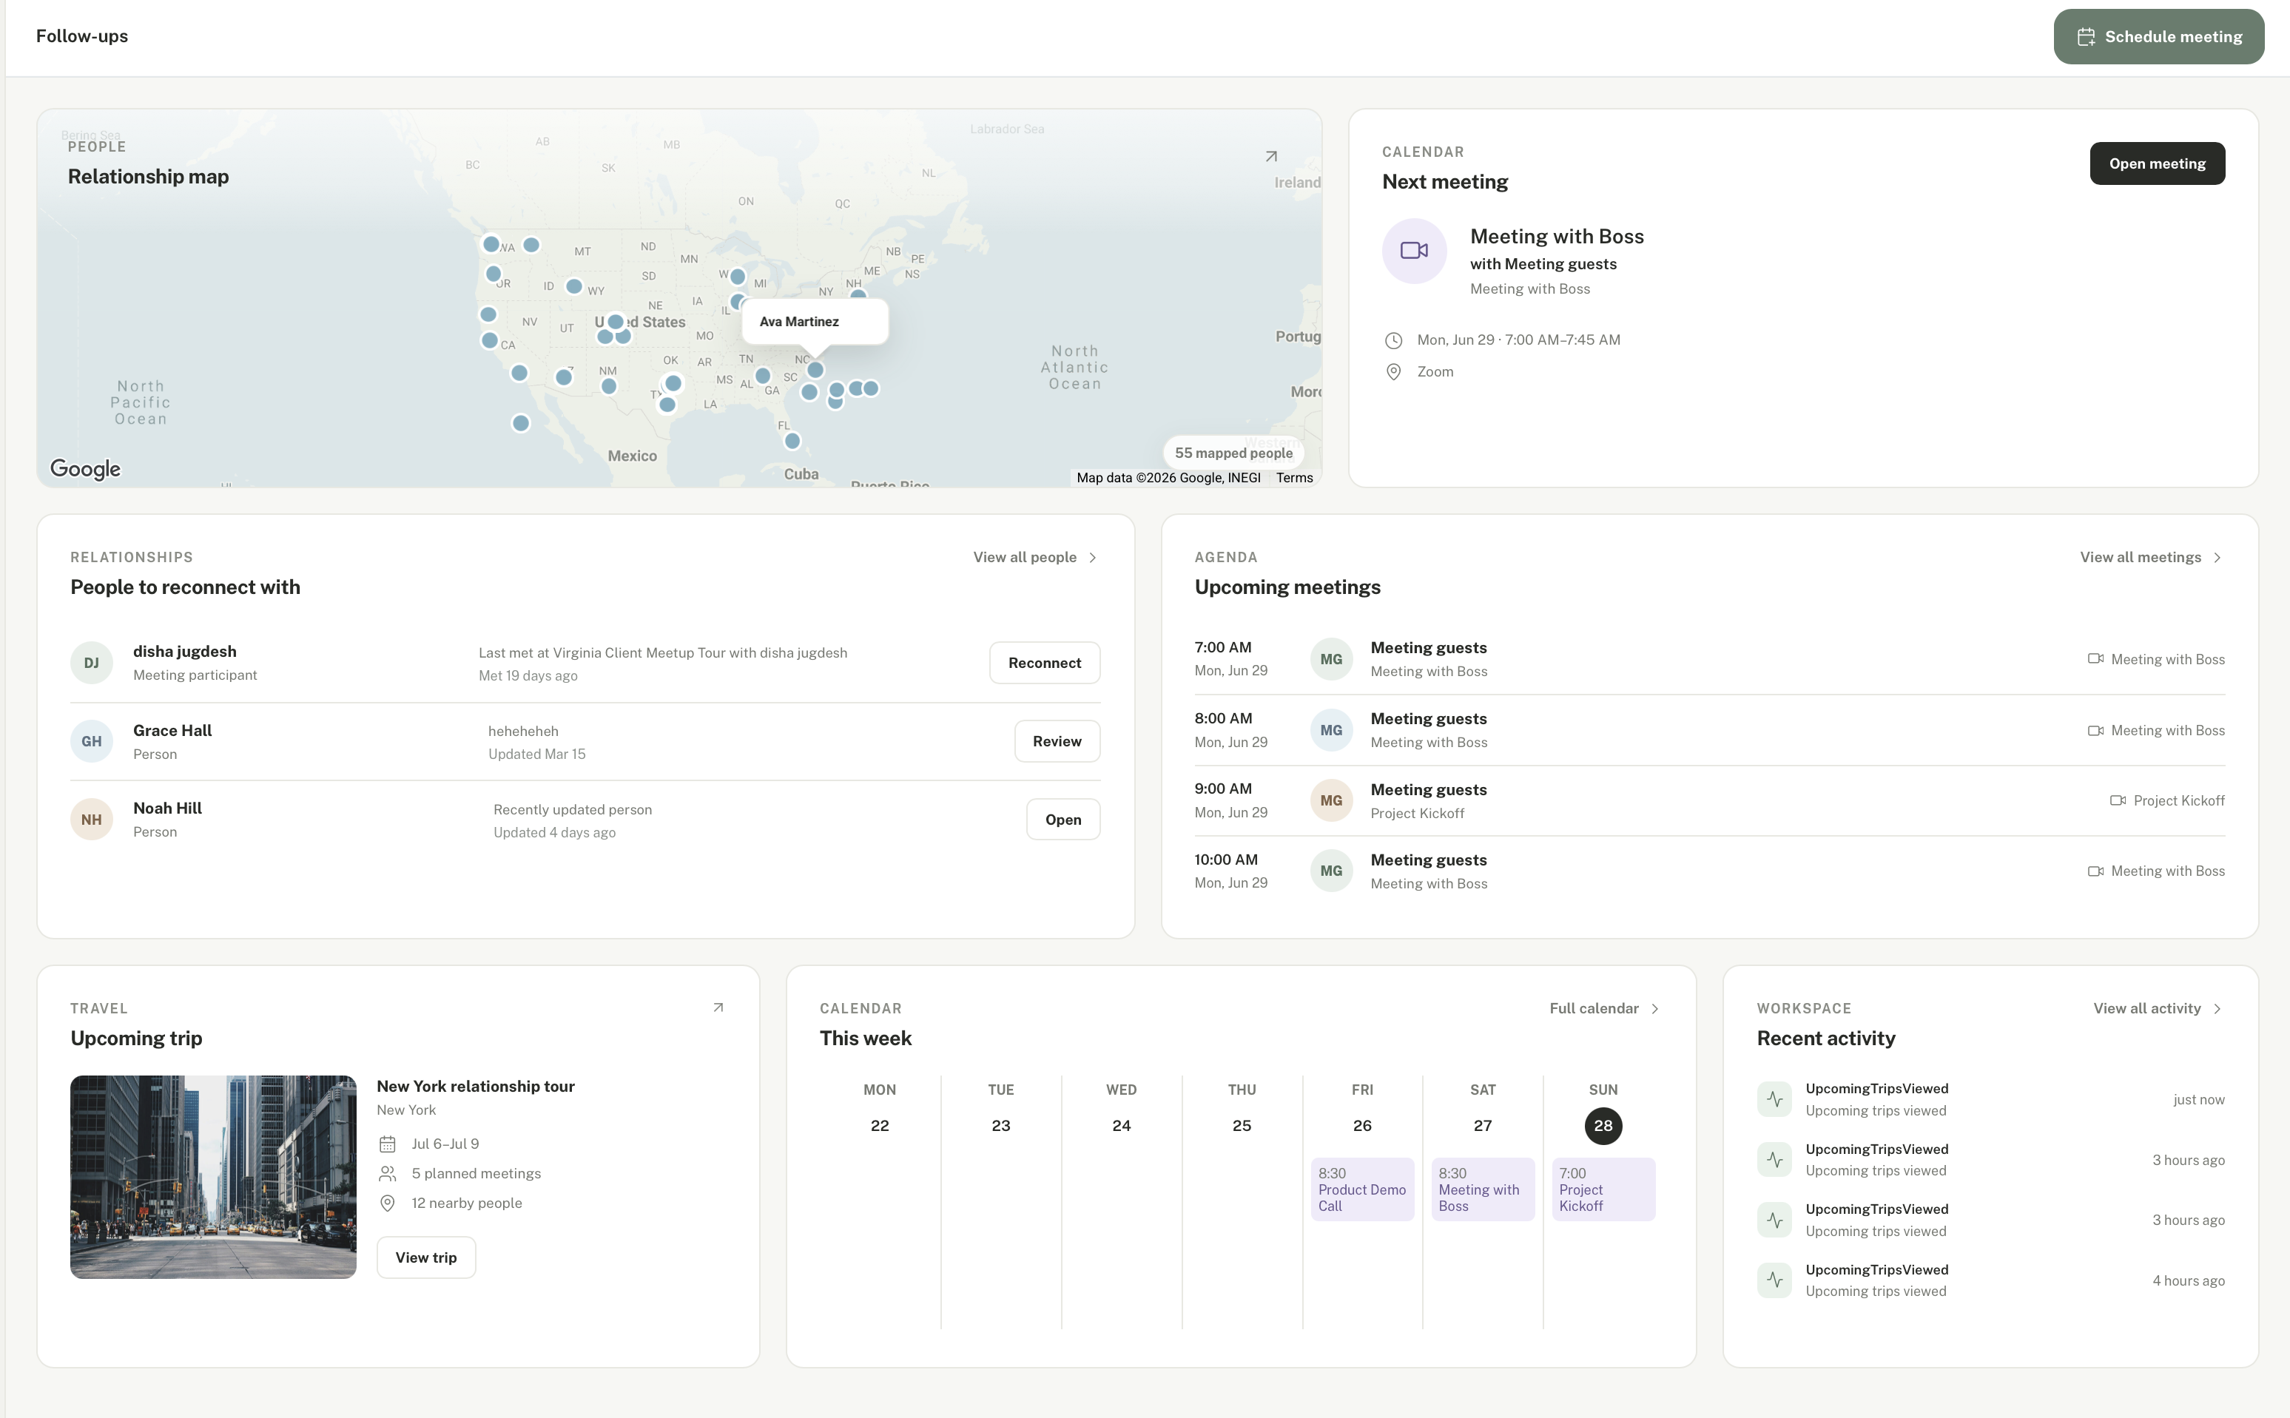Image resolution: width=2290 pixels, height=1418 pixels.
Task: Click Review for Grace Hall
Action: click(x=1057, y=742)
